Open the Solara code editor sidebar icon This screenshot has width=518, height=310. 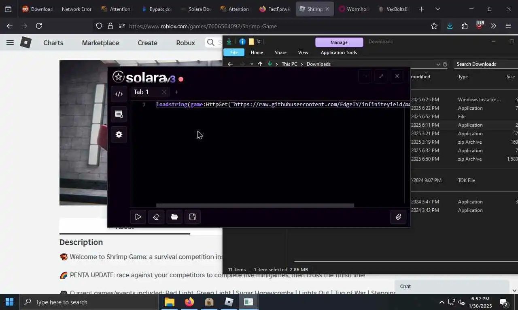point(119,94)
